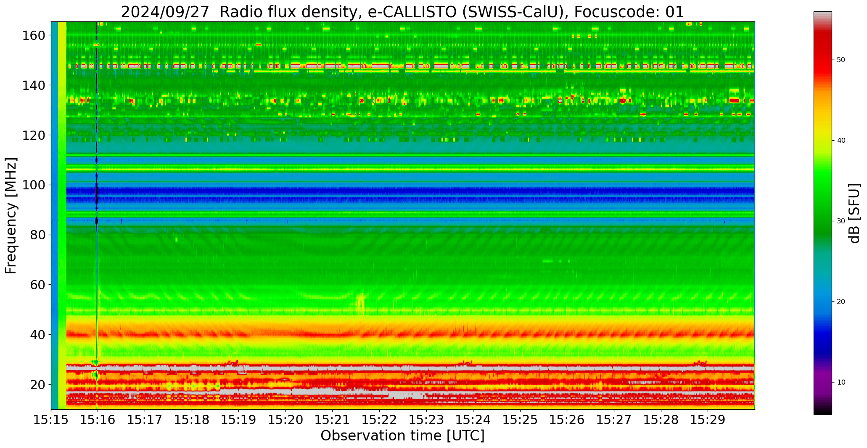Click the 15:28 time tick label

coord(661,419)
